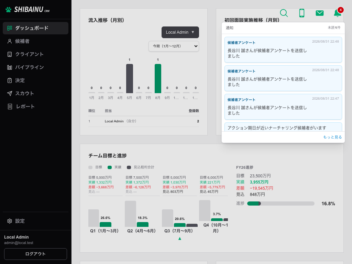The width and height of the screenshot is (352, 264).
Task: Click the 差額 −19,545万円 FY26 value
Action: [x=261, y=188]
